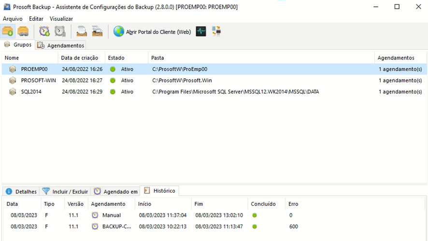This screenshot has width=428, height=241.
Task: Switch to the Grupos tab
Action: [18, 45]
